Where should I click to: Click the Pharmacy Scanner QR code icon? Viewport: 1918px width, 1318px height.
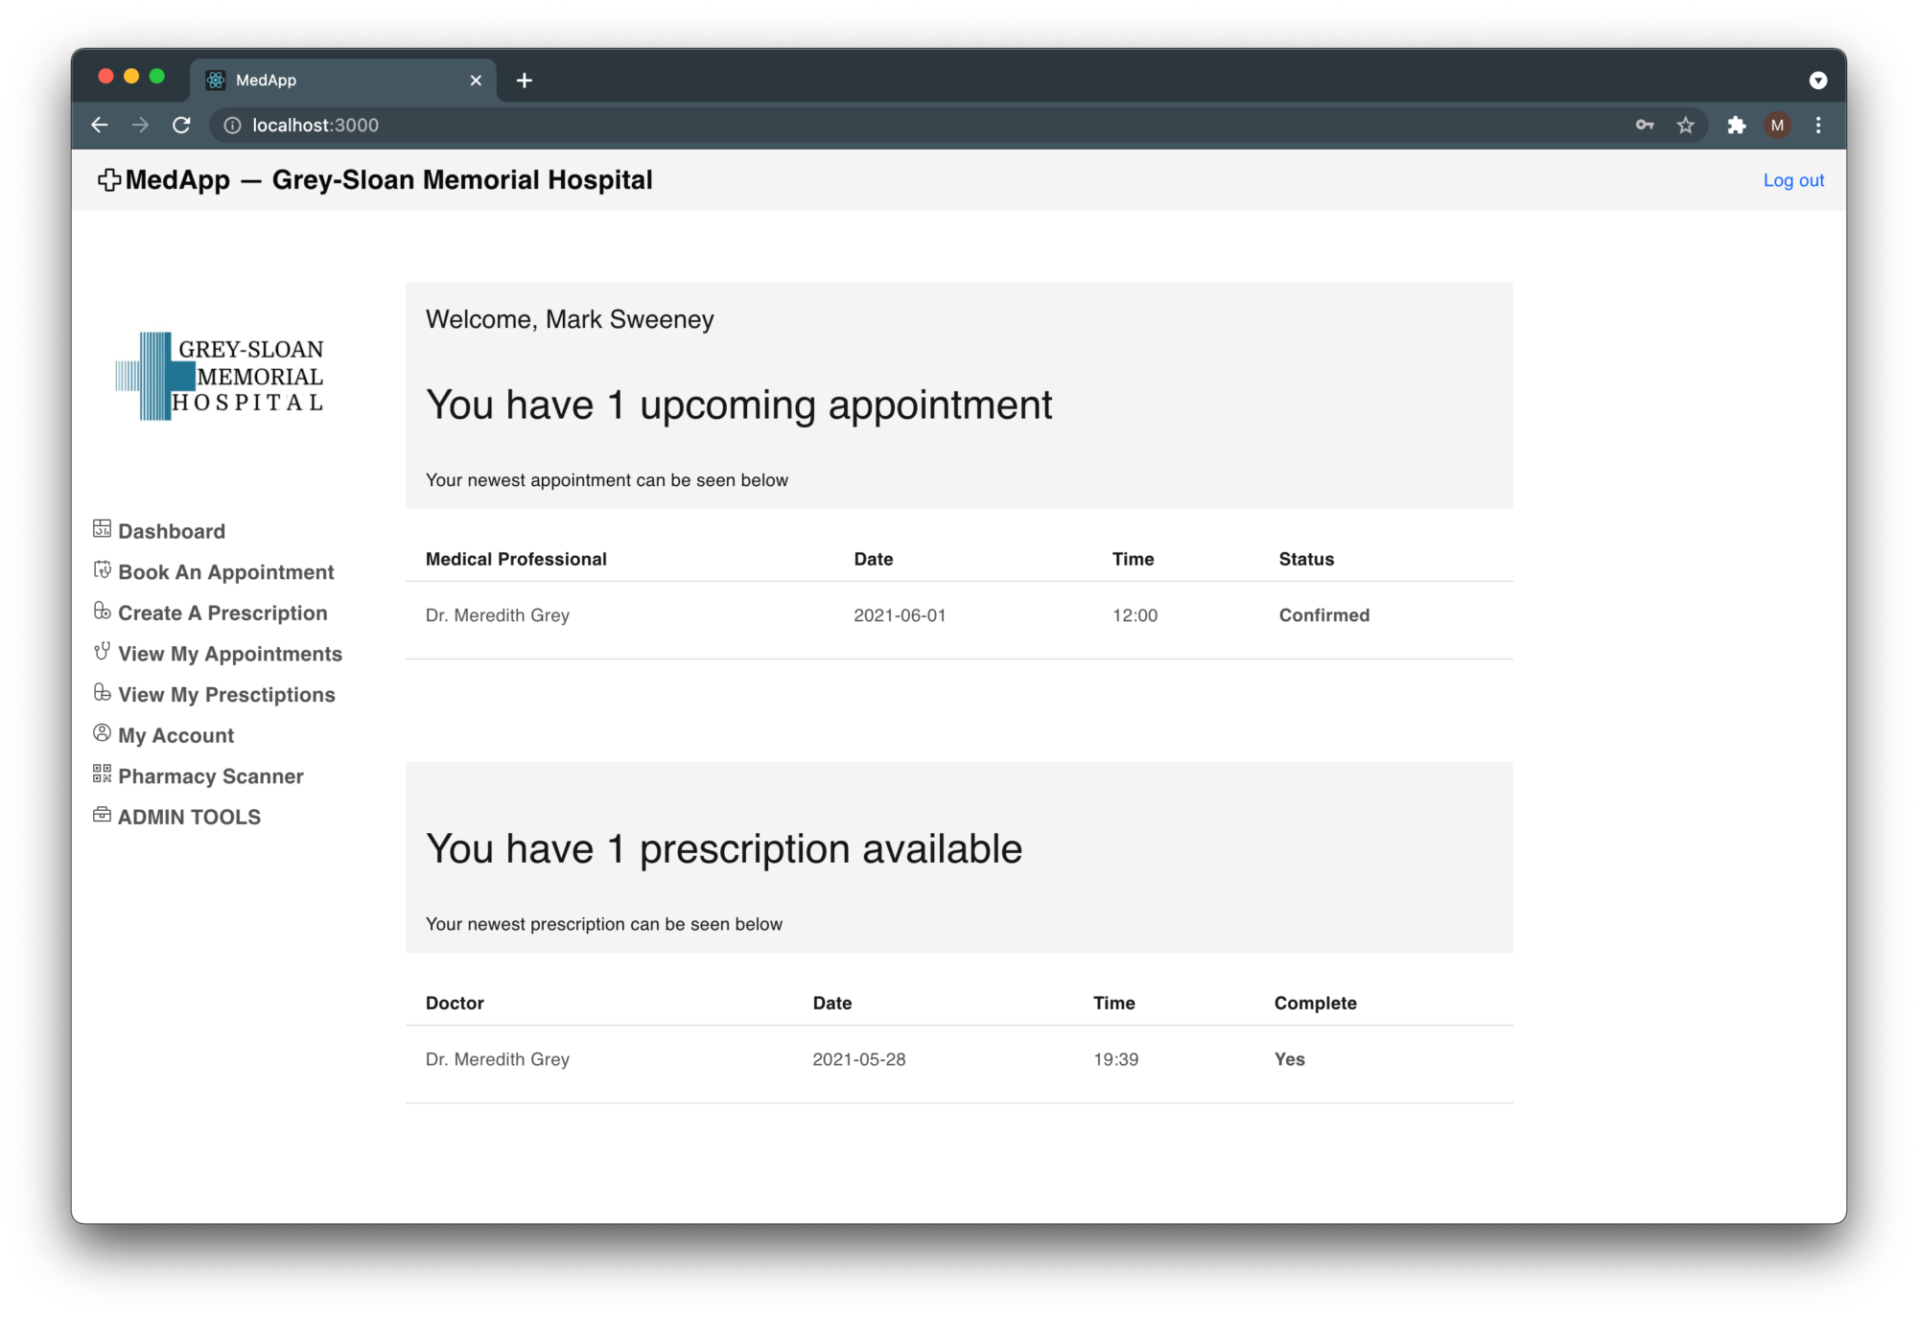coord(102,774)
